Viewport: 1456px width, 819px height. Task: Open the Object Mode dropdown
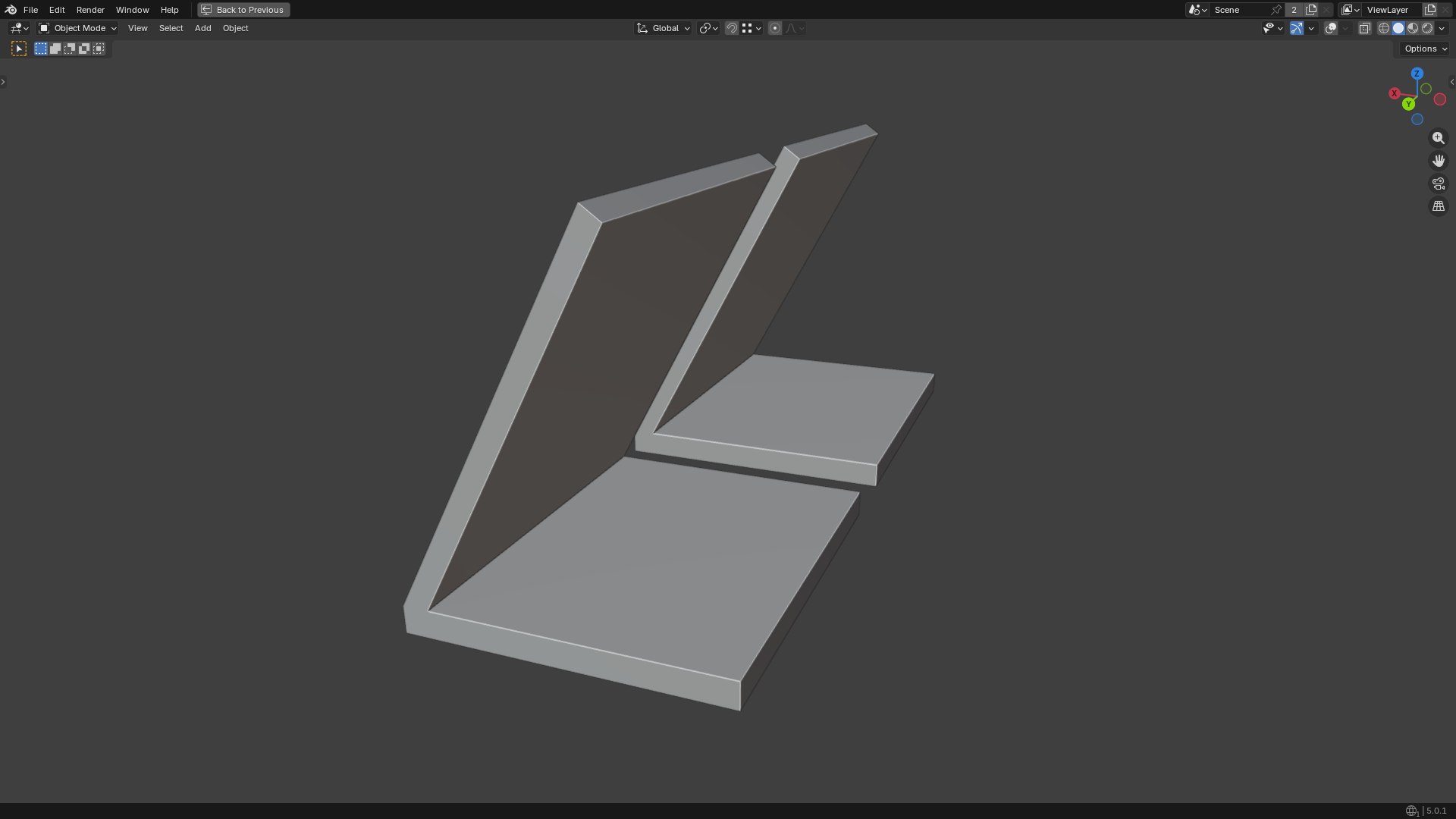pyautogui.click(x=77, y=28)
